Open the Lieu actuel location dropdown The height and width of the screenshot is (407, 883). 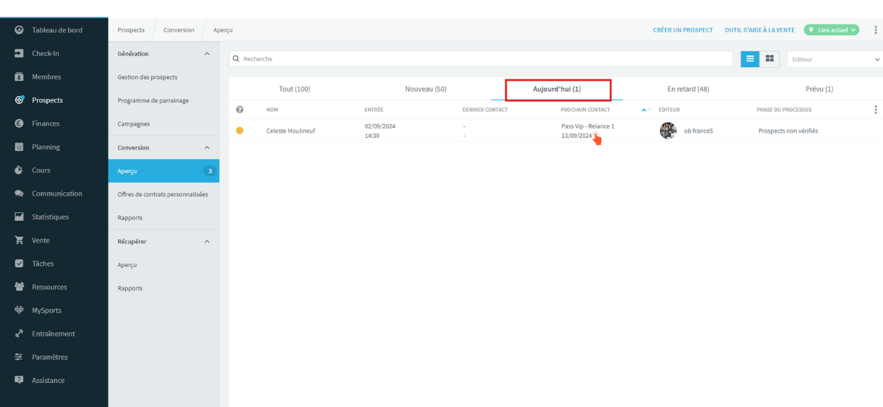832,30
